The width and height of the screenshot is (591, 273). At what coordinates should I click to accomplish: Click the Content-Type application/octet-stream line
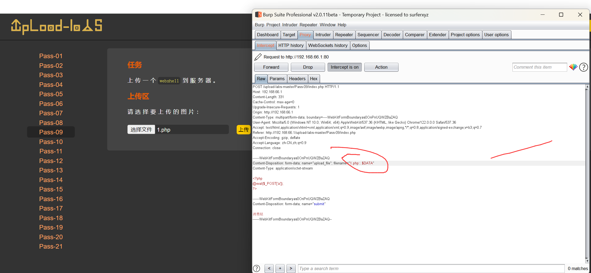pos(283,168)
